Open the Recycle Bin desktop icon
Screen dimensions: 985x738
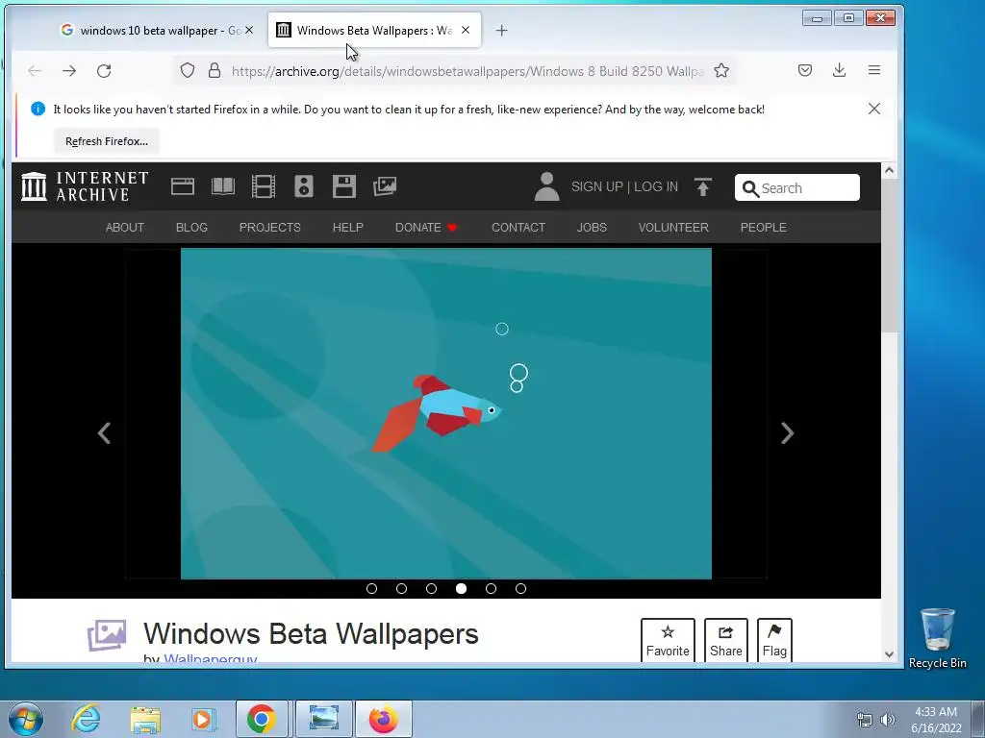(937, 638)
